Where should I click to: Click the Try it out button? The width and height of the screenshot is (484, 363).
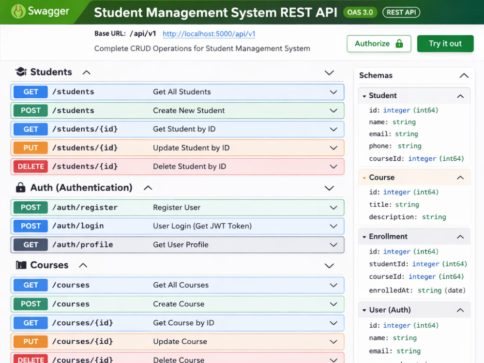(x=445, y=44)
